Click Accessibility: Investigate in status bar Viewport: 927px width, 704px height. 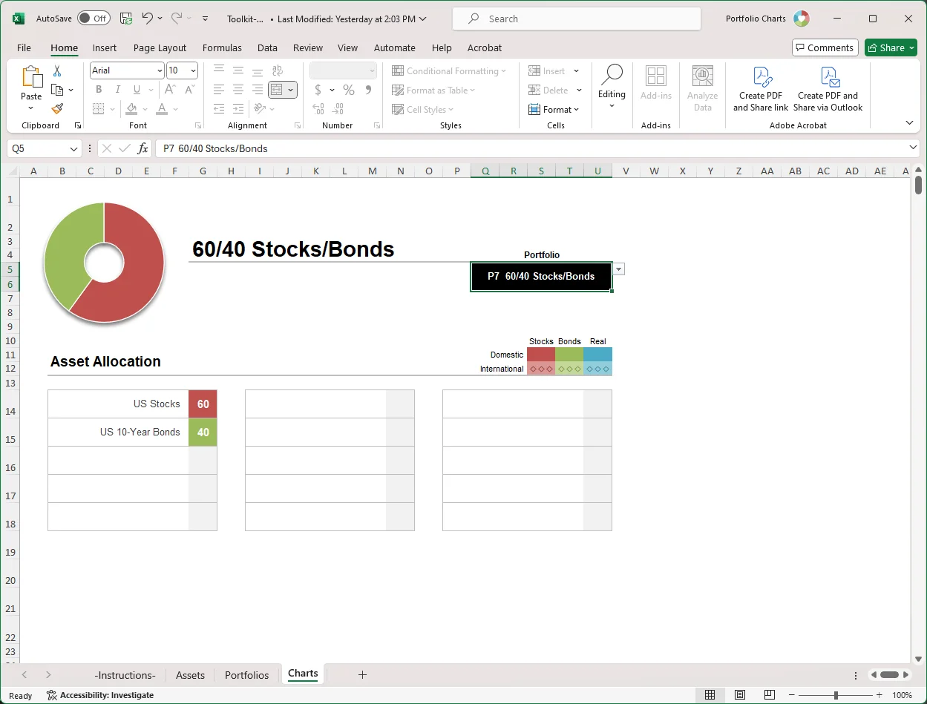(100, 695)
